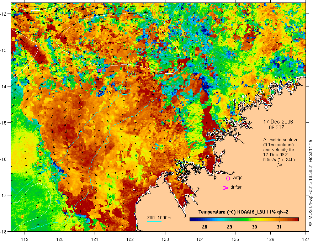Click the -17 latitude axis label
This screenshot has height=242, width=313.
(4, 195)
